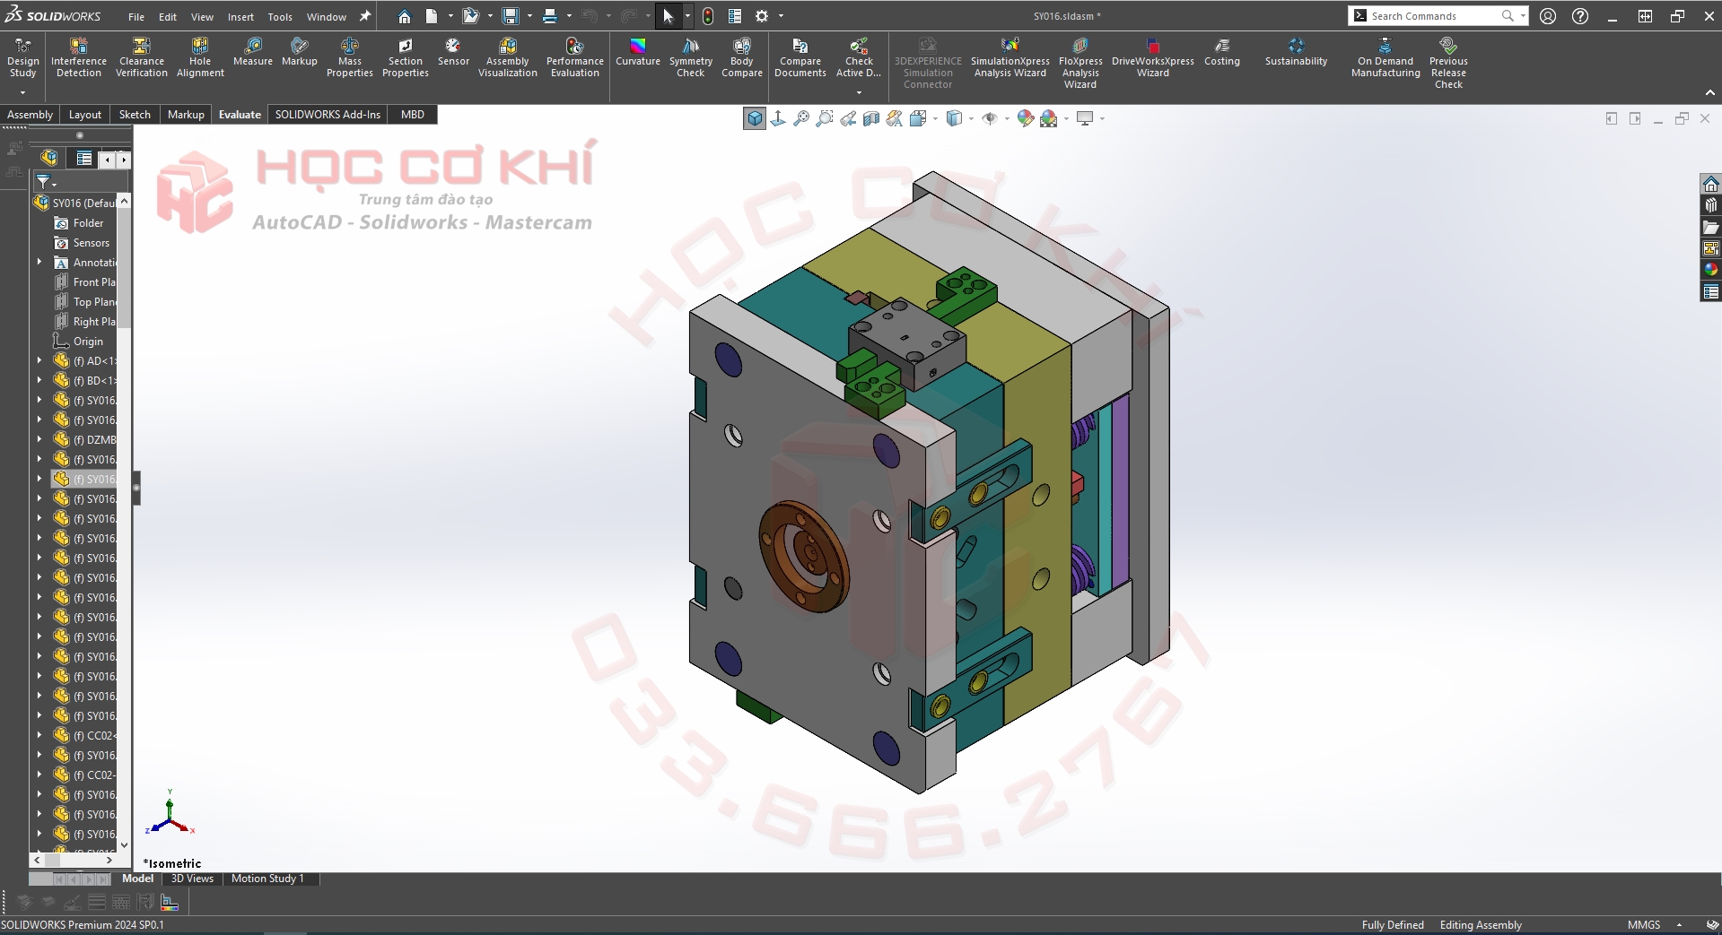Viewport: 1722px width, 935px height.
Task: Collapse the ribbon using the chevron
Action: tap(1710, 92)
